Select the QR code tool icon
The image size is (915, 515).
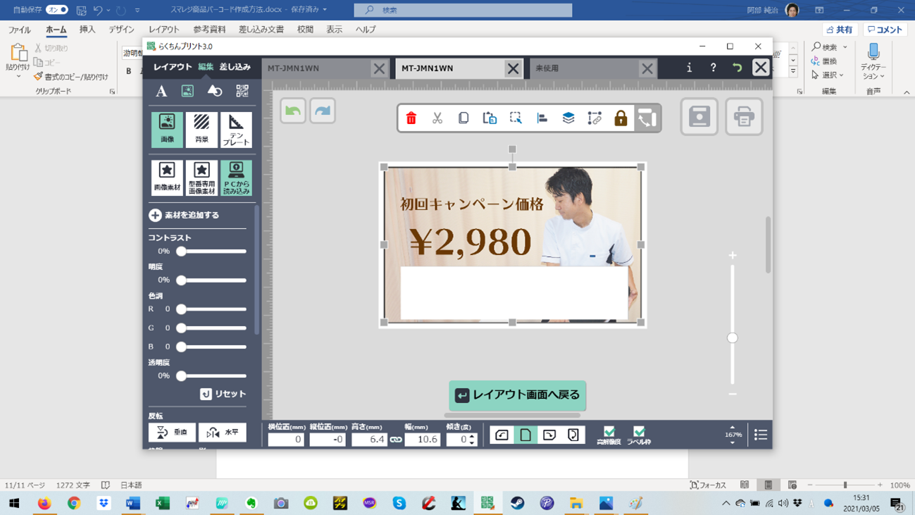click(x=242, y=91)
